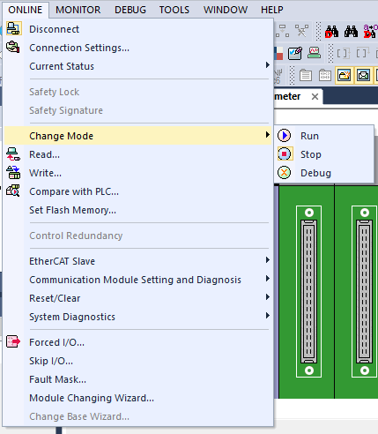Expand the System Diagnostics submenu

[x=267, y=315]
